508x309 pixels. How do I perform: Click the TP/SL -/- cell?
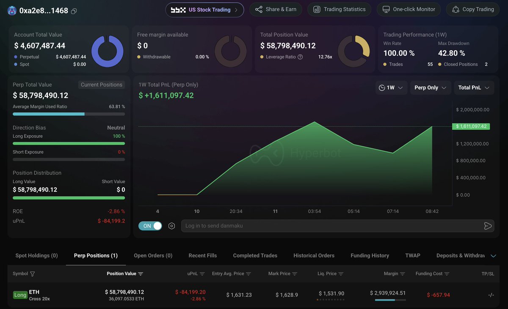pyautogui.click(x=491, y=295)
